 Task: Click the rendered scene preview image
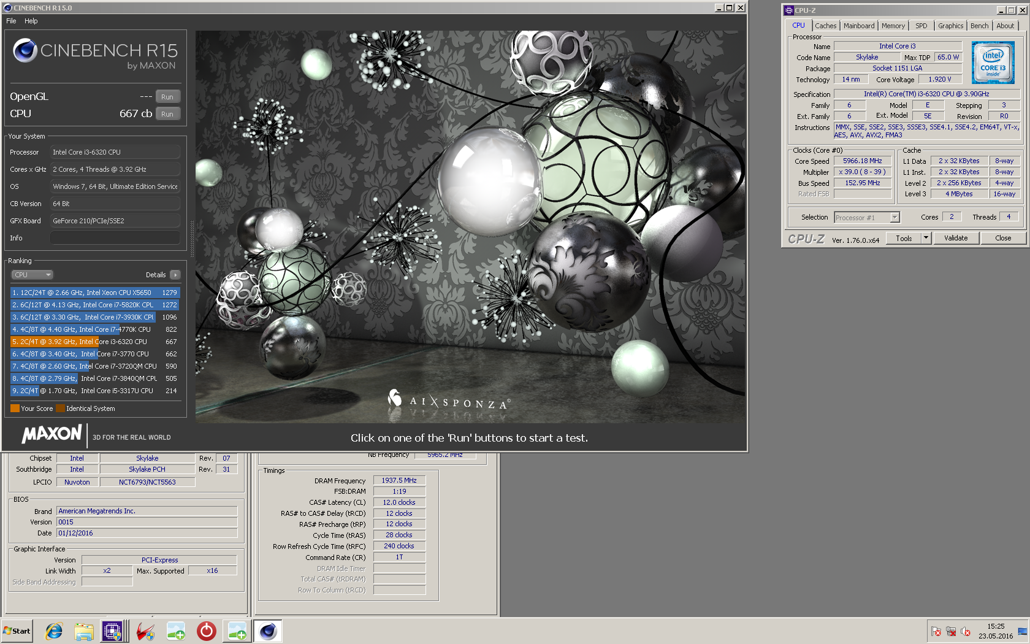(x=470, y=226)
